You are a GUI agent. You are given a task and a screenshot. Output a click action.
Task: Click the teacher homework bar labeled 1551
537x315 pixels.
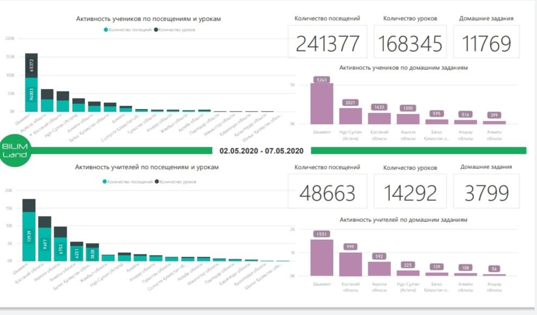322,258
